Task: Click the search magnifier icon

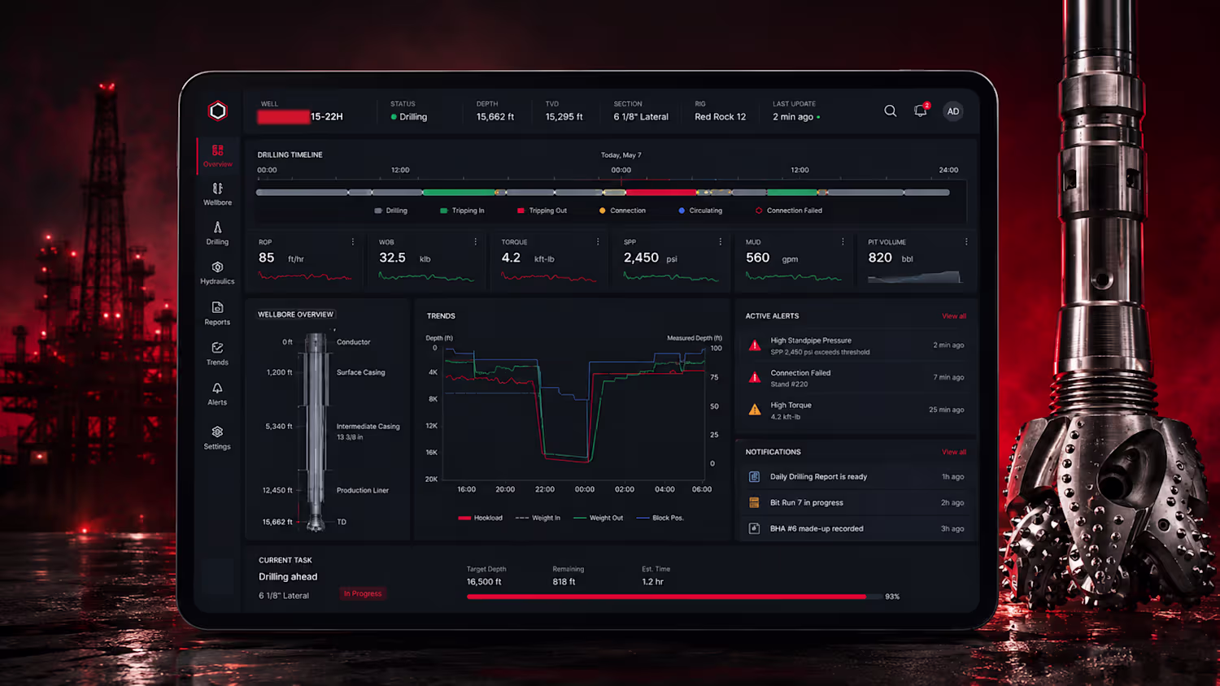Action: tap(891, 111)
